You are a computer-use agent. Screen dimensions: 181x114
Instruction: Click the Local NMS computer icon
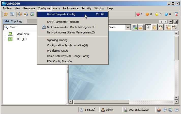pyautogui.click(x=10, y=34)
